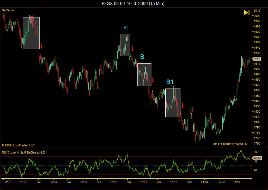Image resolution: width=268 pixels, height=190 pixels.
Task: Click the 1980 price axis label
Action: click(x=257, y=26)
